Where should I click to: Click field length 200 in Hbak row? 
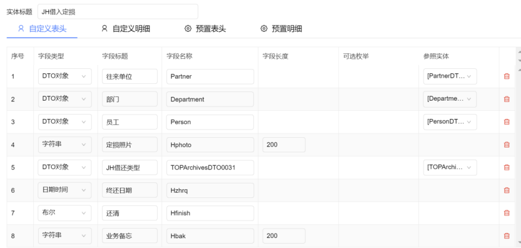tap(284, 236)
